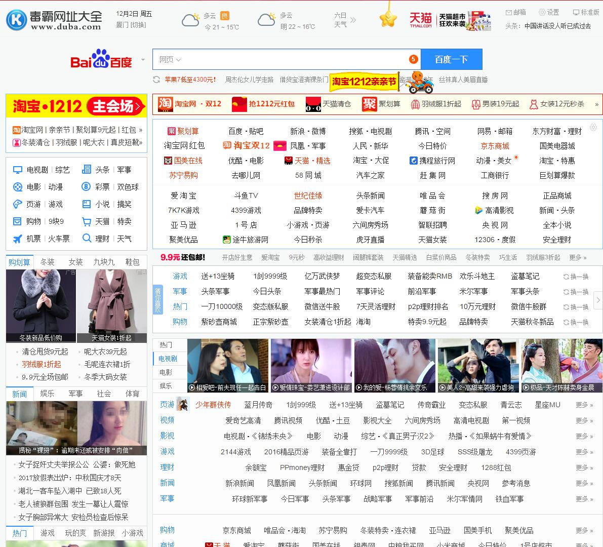
Task: Show more 理财 links
Action: [x=584, y=468]
